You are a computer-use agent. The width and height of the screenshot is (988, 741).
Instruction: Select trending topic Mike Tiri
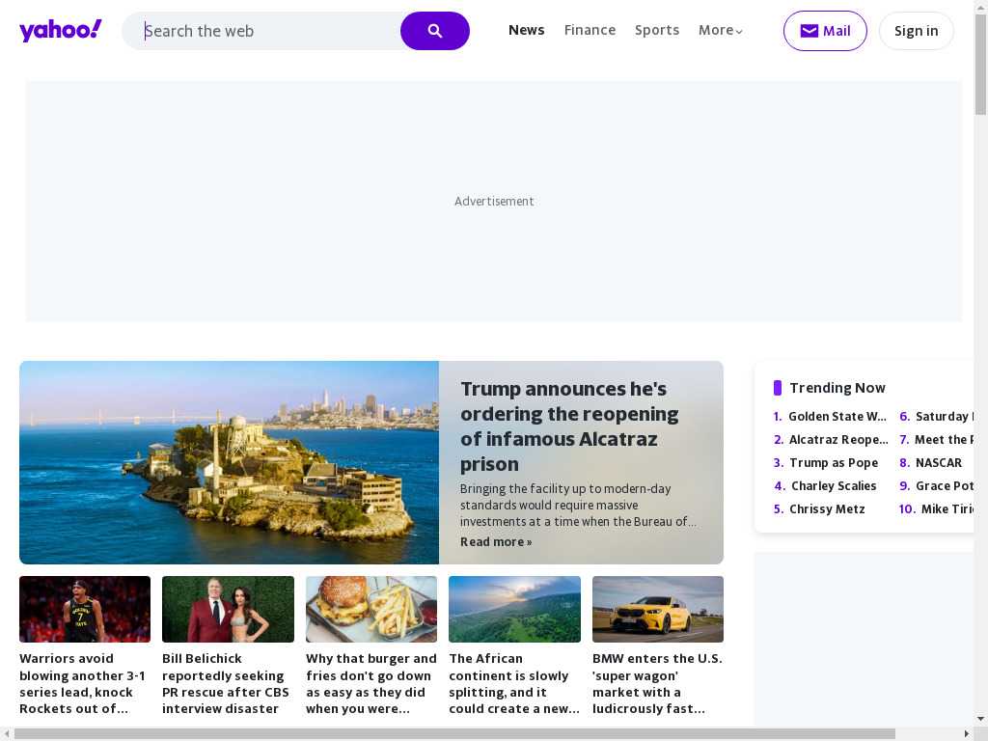pyautogui.click(x=947, y=509)
